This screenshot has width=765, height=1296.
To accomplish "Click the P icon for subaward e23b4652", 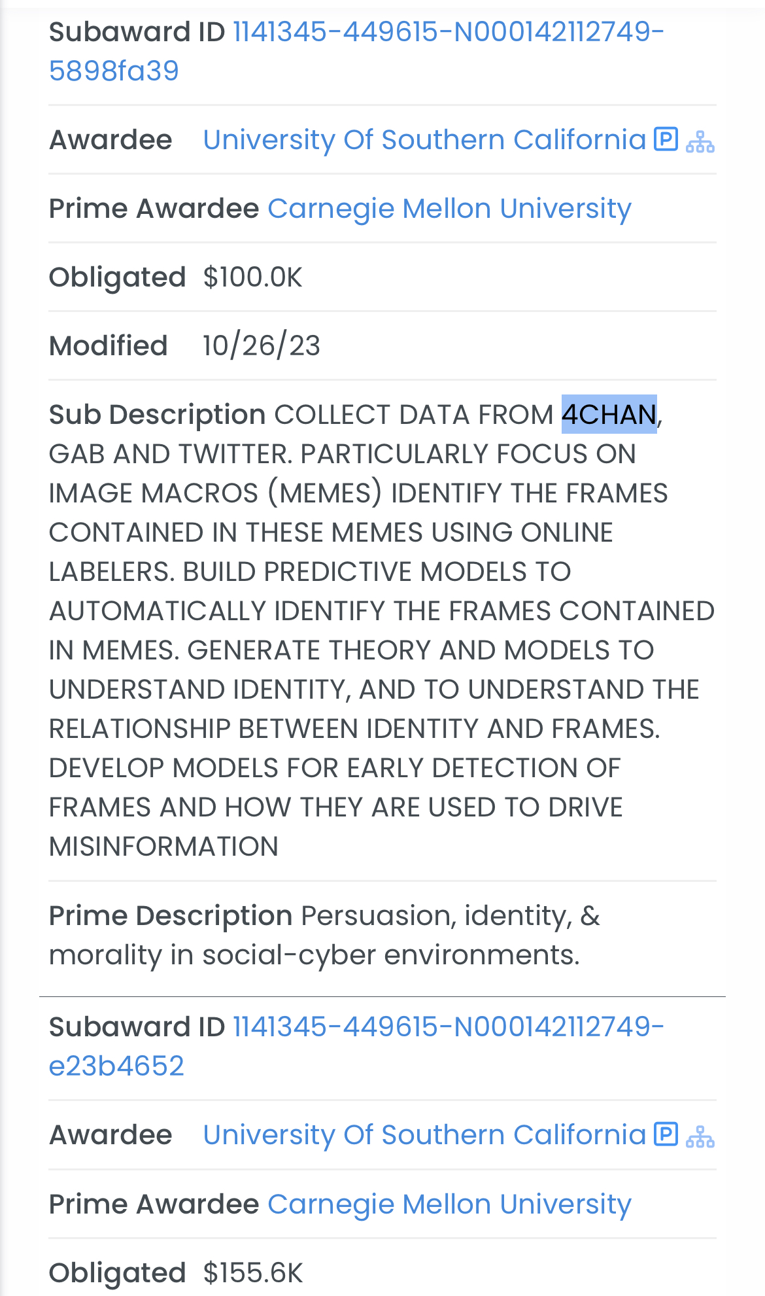I will click(x=666, y=1134).
